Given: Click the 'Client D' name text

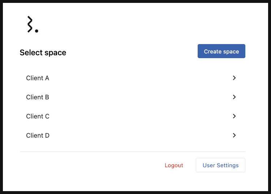Looking at the screenshot, I should [38, 135].
